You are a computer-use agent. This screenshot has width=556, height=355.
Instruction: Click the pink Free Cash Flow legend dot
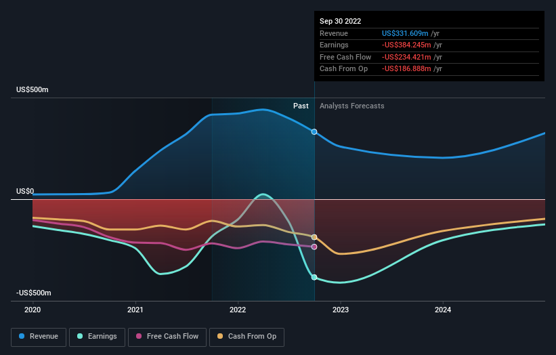(139, 336)
